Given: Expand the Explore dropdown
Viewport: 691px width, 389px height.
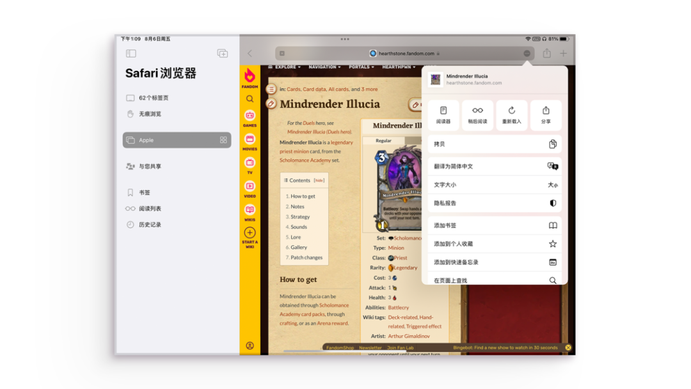Looking at the screenshot, I should pyautogui.click(x=288, y=67).
